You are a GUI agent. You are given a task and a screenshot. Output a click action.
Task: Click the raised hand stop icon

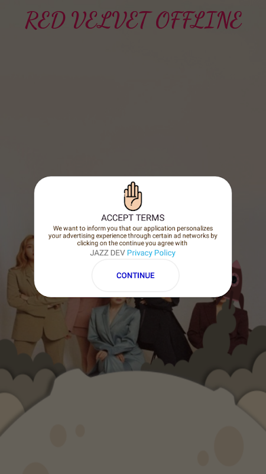click(133, 196)
